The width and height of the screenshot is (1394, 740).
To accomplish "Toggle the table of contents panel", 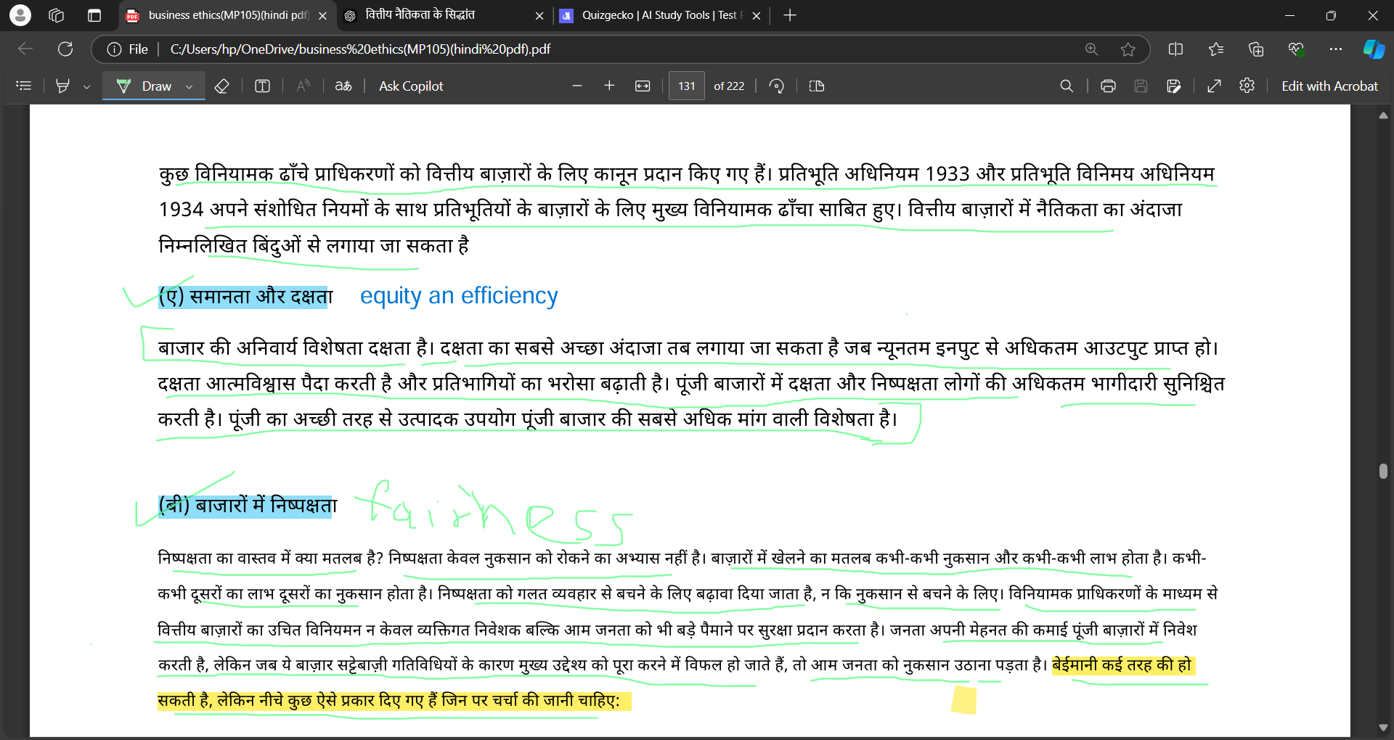I will (x=24, y=86).
